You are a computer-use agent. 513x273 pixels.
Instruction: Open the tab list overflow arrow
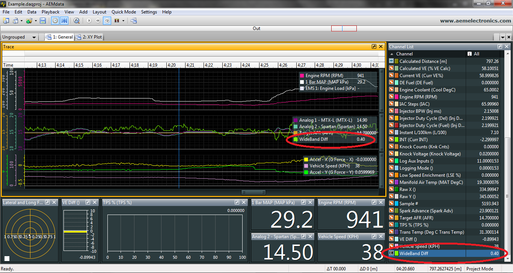click(x=502, y=37)
